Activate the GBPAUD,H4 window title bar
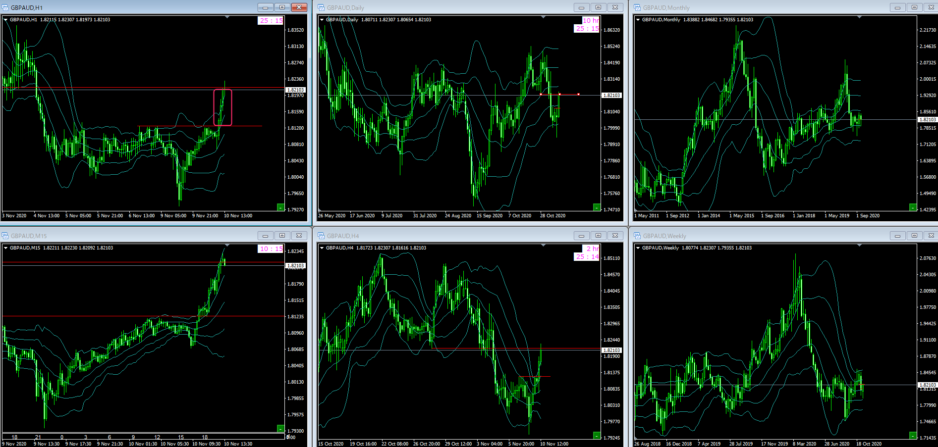 click(x=446, y=236)
